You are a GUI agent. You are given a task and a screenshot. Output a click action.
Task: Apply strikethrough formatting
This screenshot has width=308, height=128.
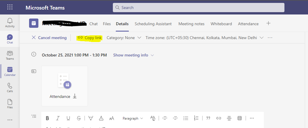(79, 118)
